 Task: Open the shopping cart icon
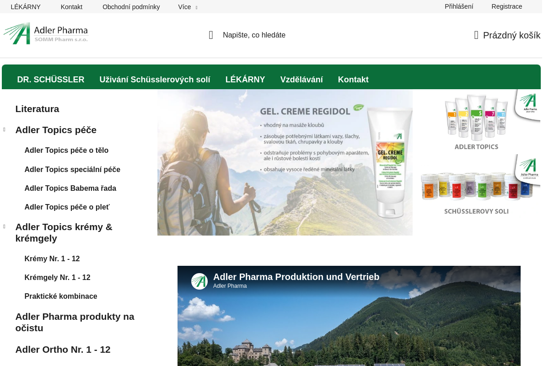pyautogui.click(x=476, y=35)
